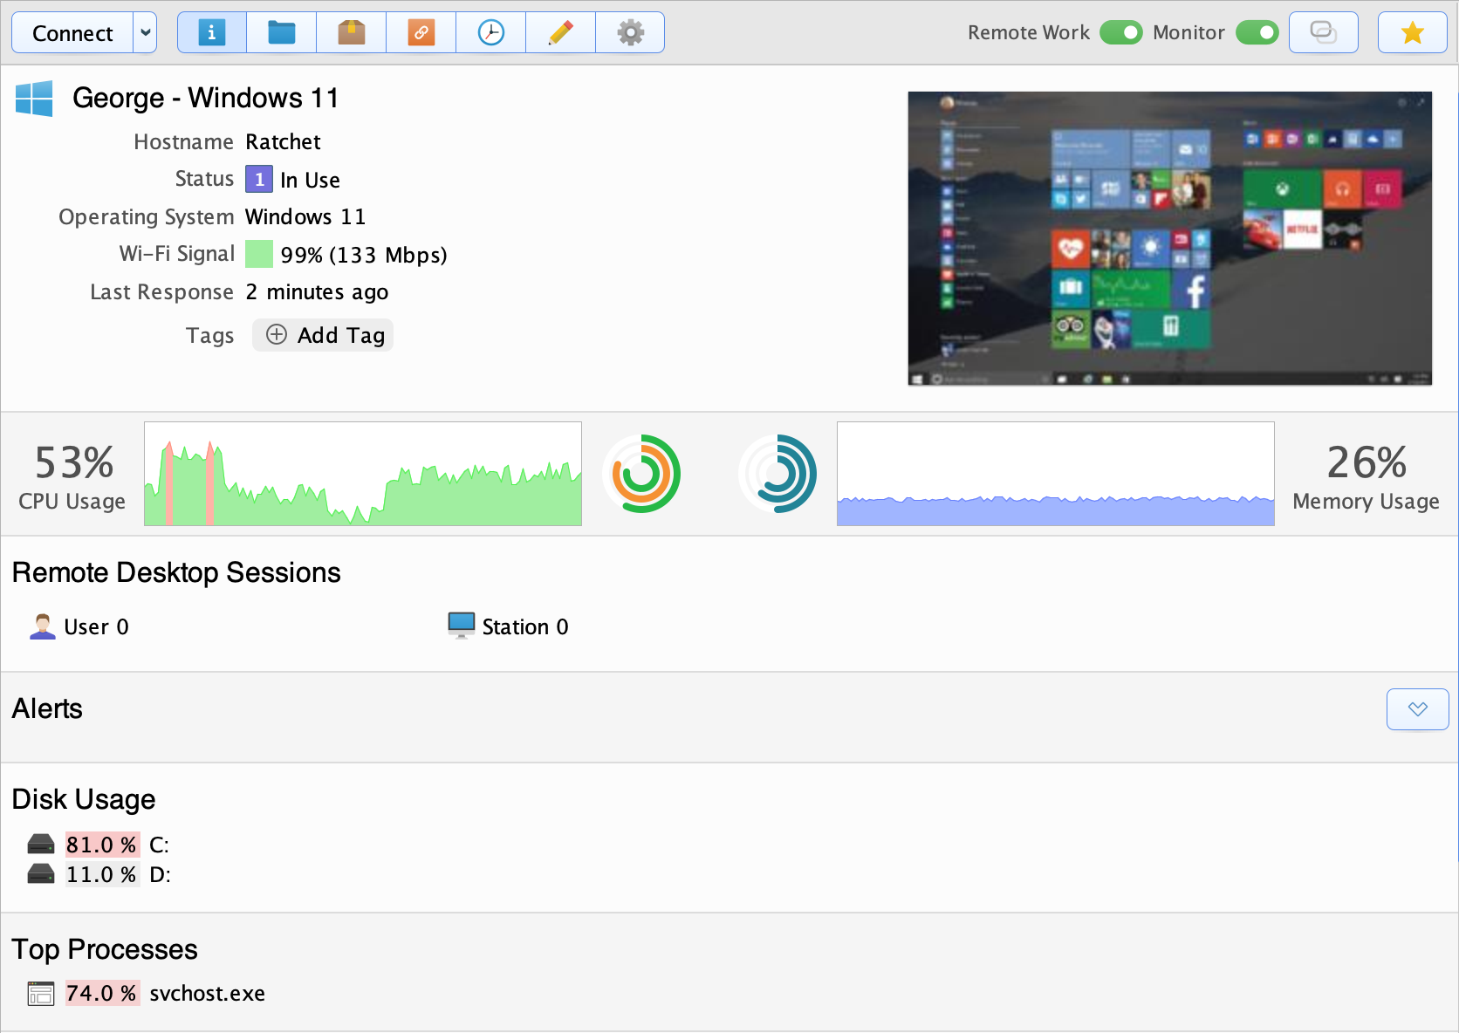Click the memory usage graph
Screen dimensions: 1459x1033
tap(1056, 474)
